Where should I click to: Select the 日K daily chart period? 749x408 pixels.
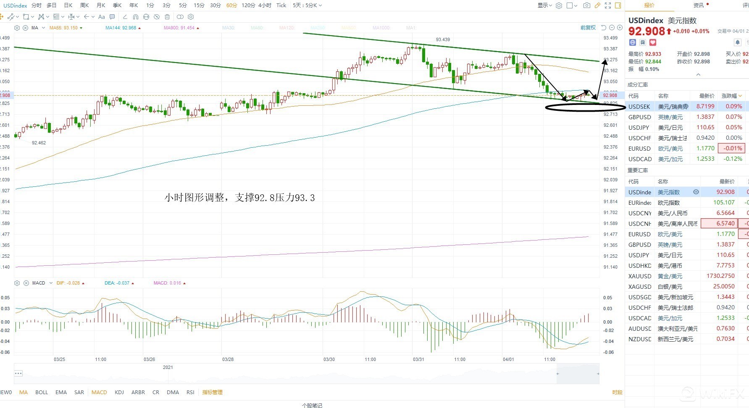[68, 5]
